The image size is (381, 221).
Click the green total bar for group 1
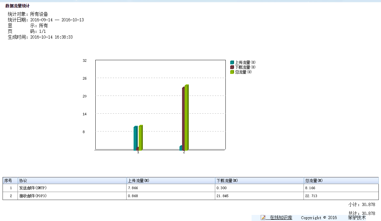pos(140,138)
